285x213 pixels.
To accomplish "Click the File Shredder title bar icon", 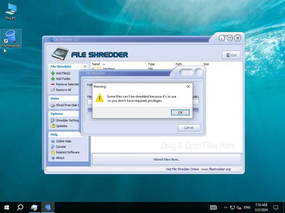I will 51,39.
